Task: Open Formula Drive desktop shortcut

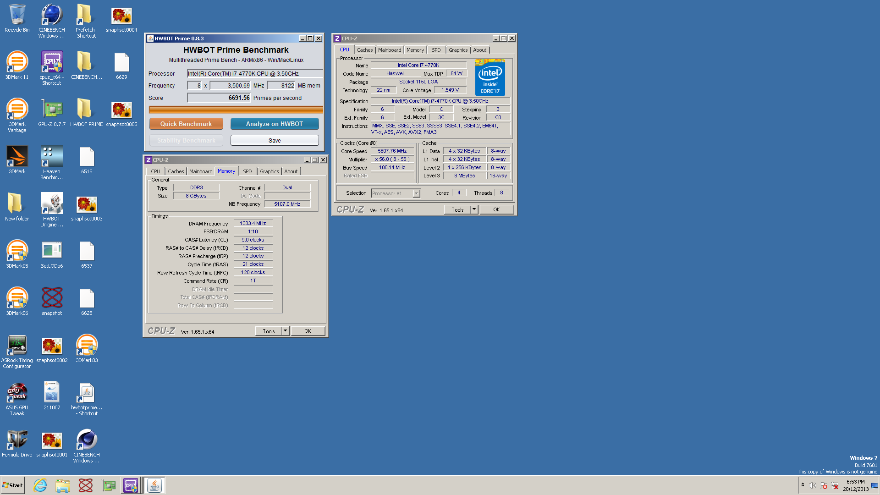Action: click(17, 443)
